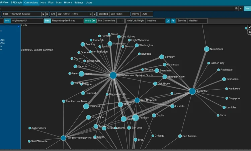Open the Baseline disabled dropdown
Screen dimensions: 251x151
(197, 21)
